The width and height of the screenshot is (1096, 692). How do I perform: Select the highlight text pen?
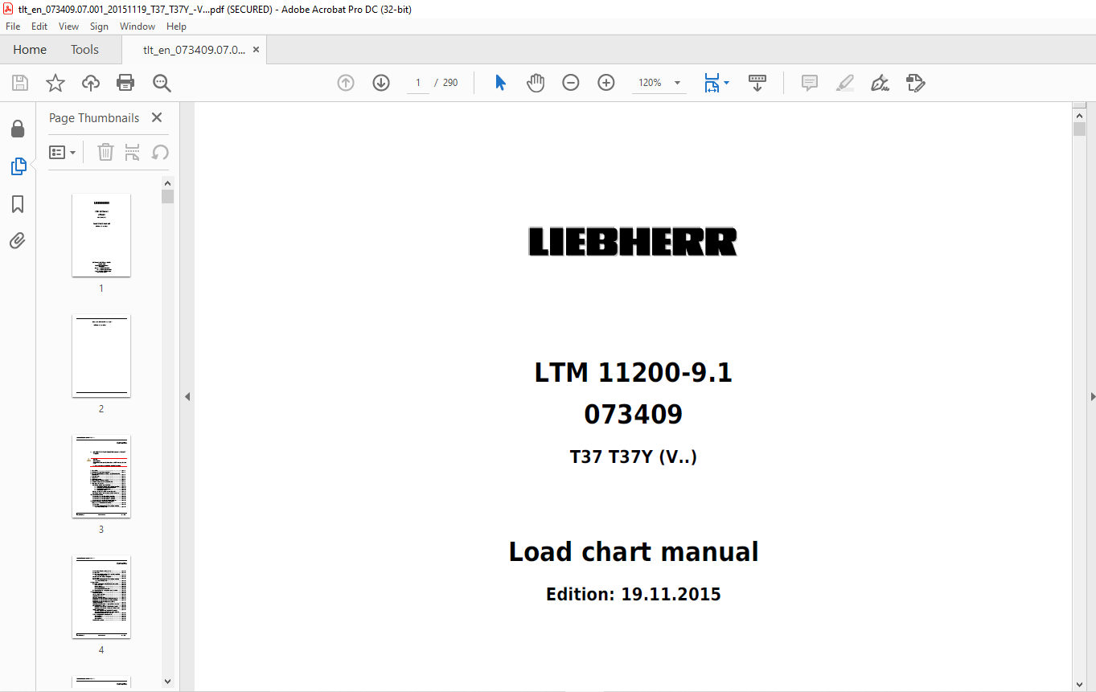tap(844, 83)
